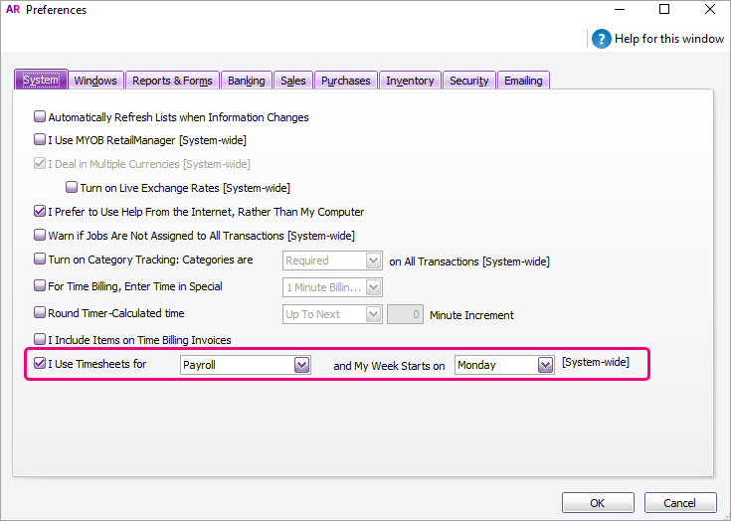Open the Emailing tab

[x=523, y=81]
